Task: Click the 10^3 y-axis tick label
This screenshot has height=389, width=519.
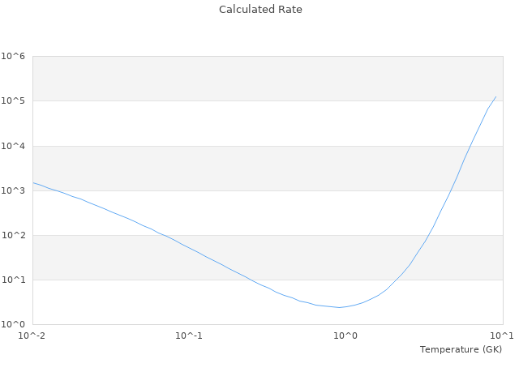Action: (13, 190)
